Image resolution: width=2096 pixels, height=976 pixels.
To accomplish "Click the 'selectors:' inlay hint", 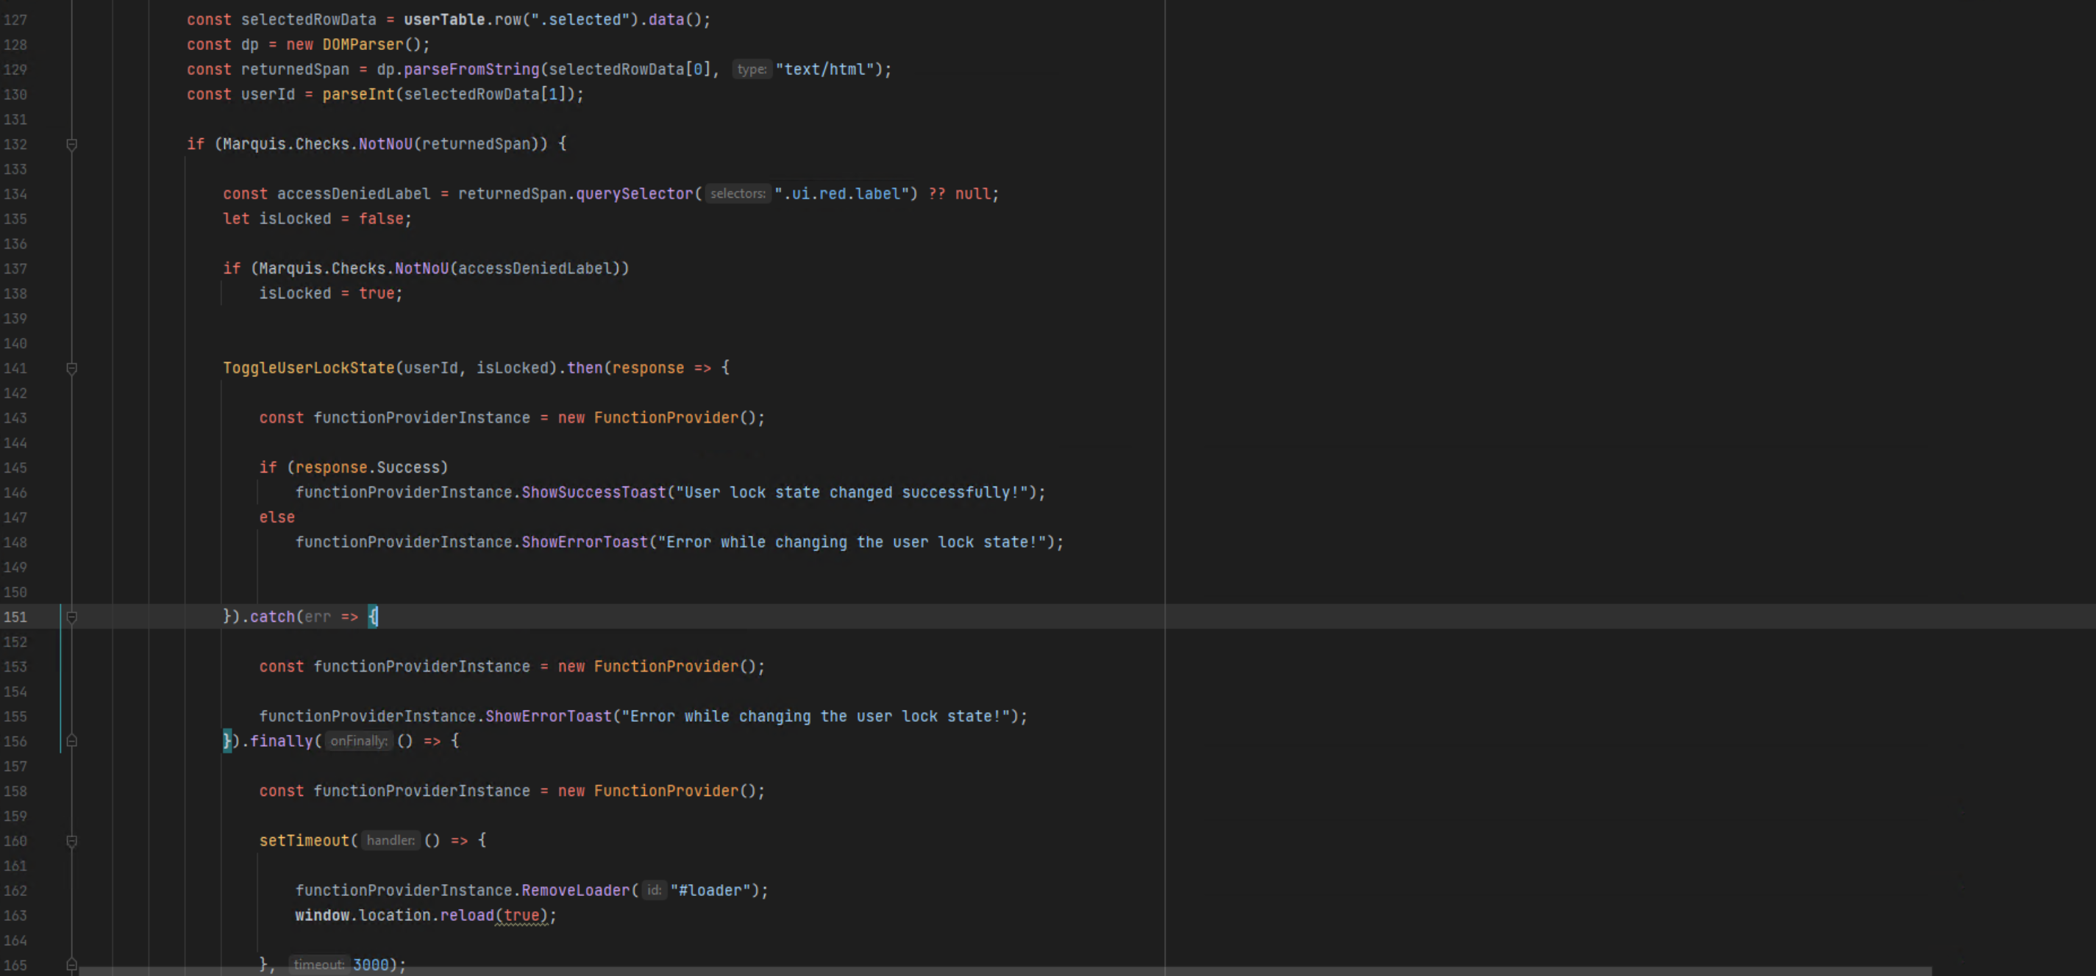I will click(x=737, y=193).
